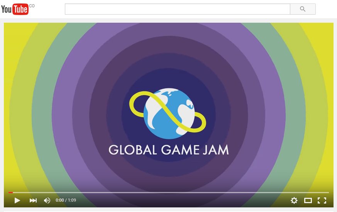Click the YouTube search text field
Viewport: 337px width, 212px height.
tap(178, 9)
